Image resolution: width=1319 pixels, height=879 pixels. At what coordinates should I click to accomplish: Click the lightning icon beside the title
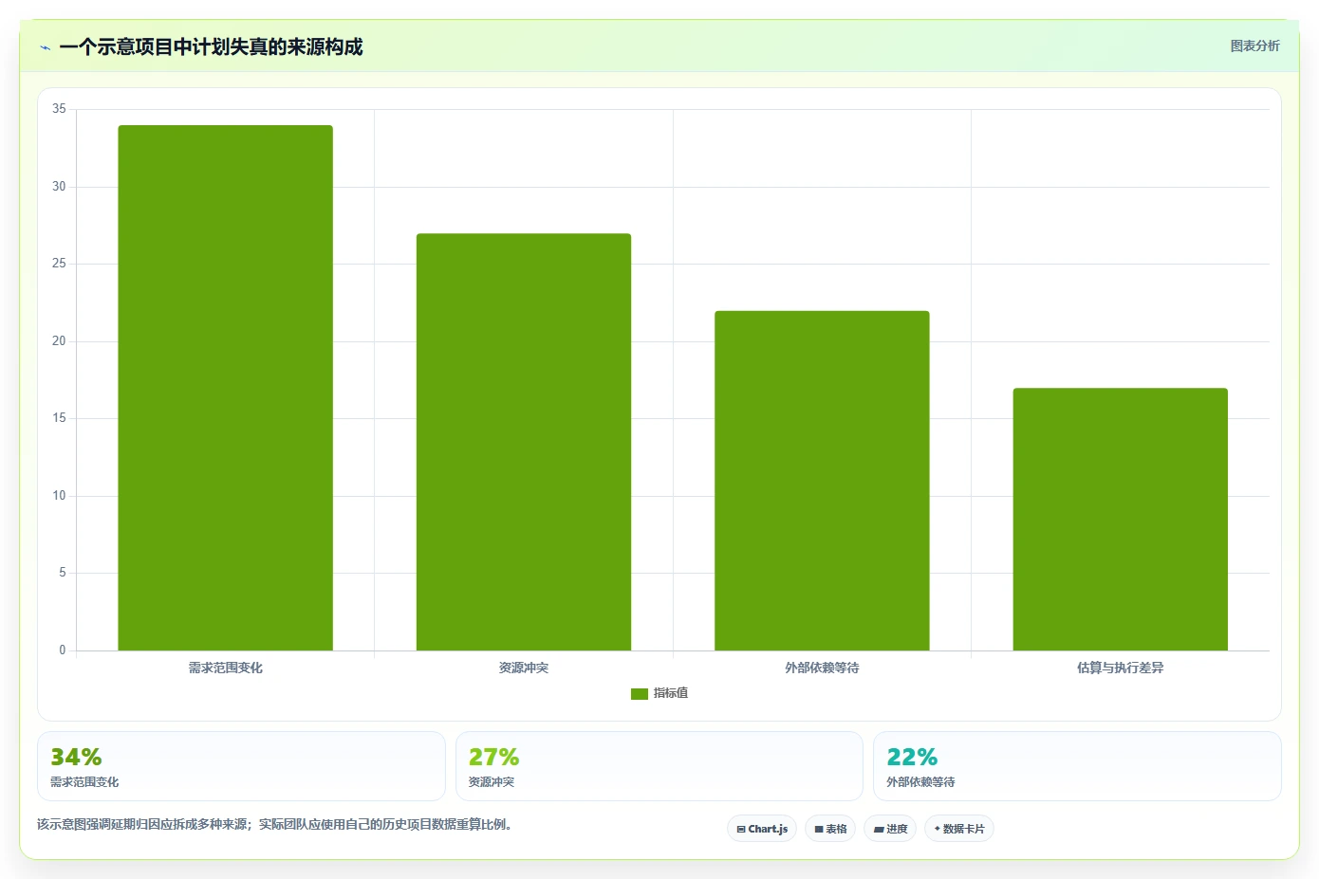click(x=45, y=47)
